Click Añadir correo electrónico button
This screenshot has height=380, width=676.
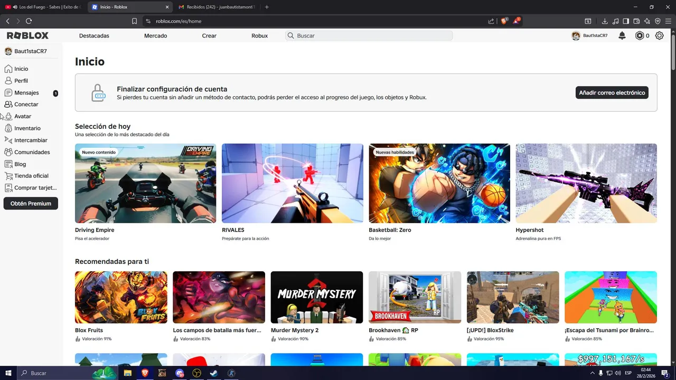pos(612,92)
